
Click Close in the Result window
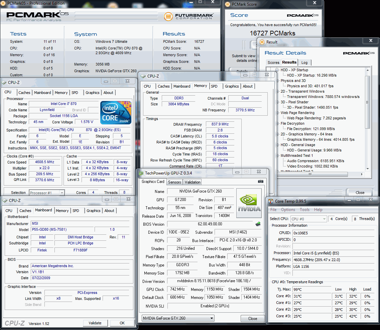click(360, 193)
